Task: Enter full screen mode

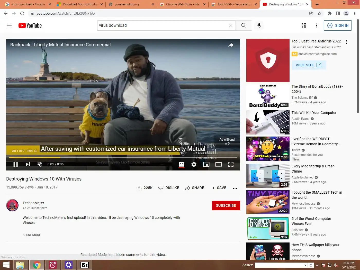Action: [231, 164]
